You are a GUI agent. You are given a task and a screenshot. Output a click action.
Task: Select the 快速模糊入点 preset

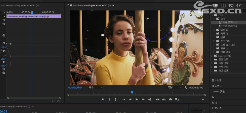228,22
